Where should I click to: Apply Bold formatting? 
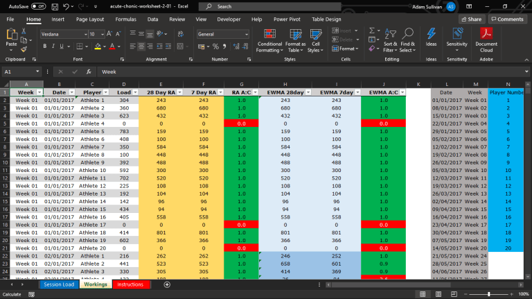[45, 46]
